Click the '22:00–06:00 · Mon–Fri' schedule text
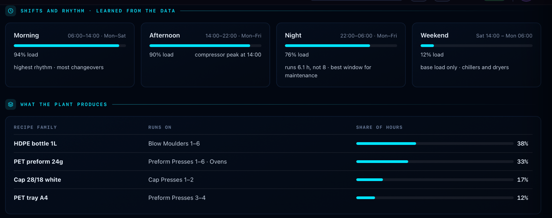This screenshot has height=218, width=552. pos(368,36)
